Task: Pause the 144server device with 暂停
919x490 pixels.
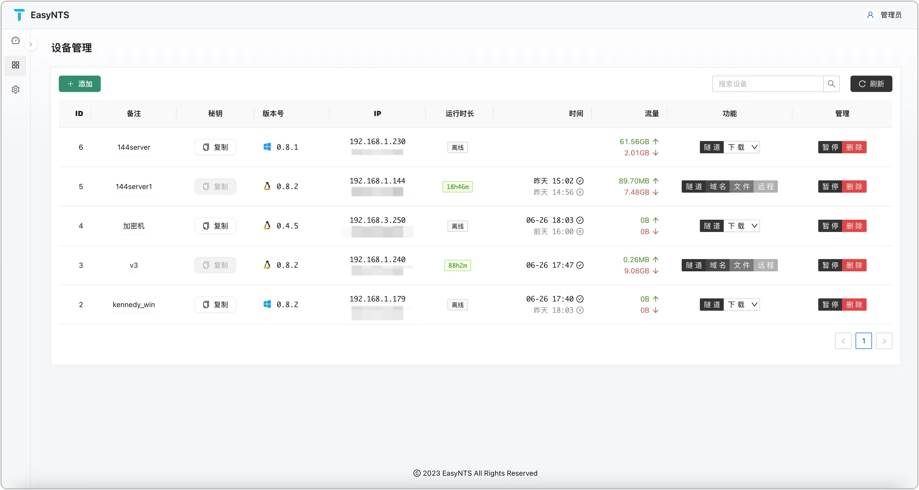Action: tap(830, 147)
